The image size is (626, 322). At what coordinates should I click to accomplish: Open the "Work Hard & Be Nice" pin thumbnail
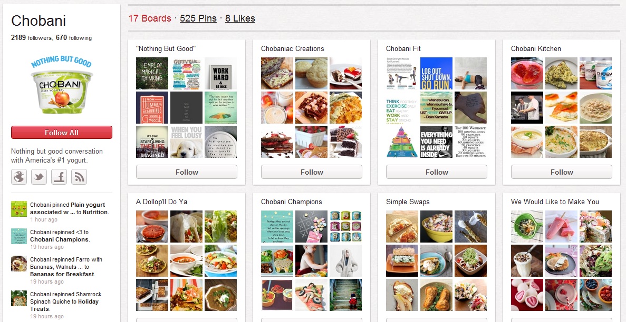pyautogui.click(x=221, y=73)
